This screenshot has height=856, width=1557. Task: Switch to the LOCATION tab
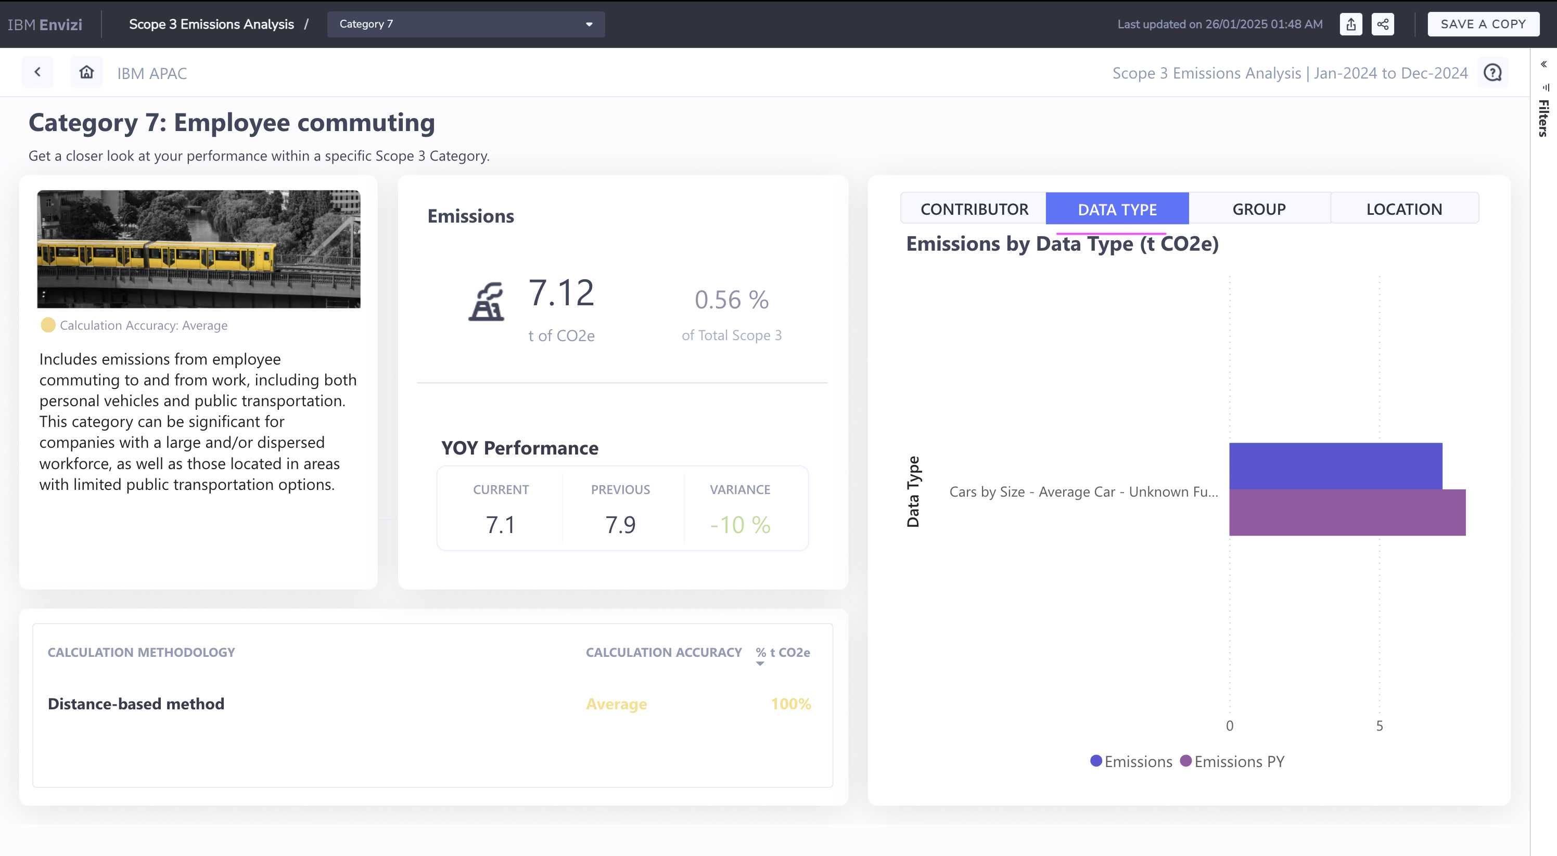pos(1403,209)
